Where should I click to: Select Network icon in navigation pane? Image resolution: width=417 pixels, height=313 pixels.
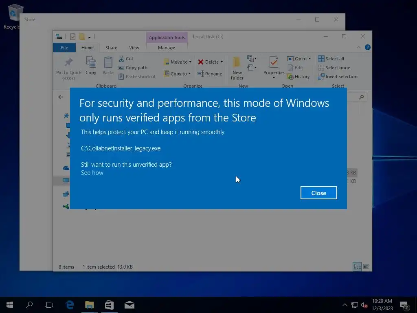coord(66,194)
